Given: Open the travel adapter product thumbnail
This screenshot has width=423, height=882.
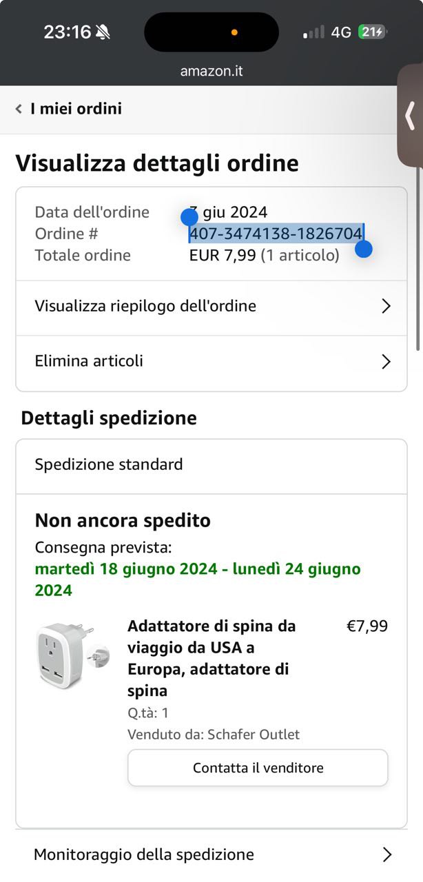Looking at the screenshot, I should [72, 655].
